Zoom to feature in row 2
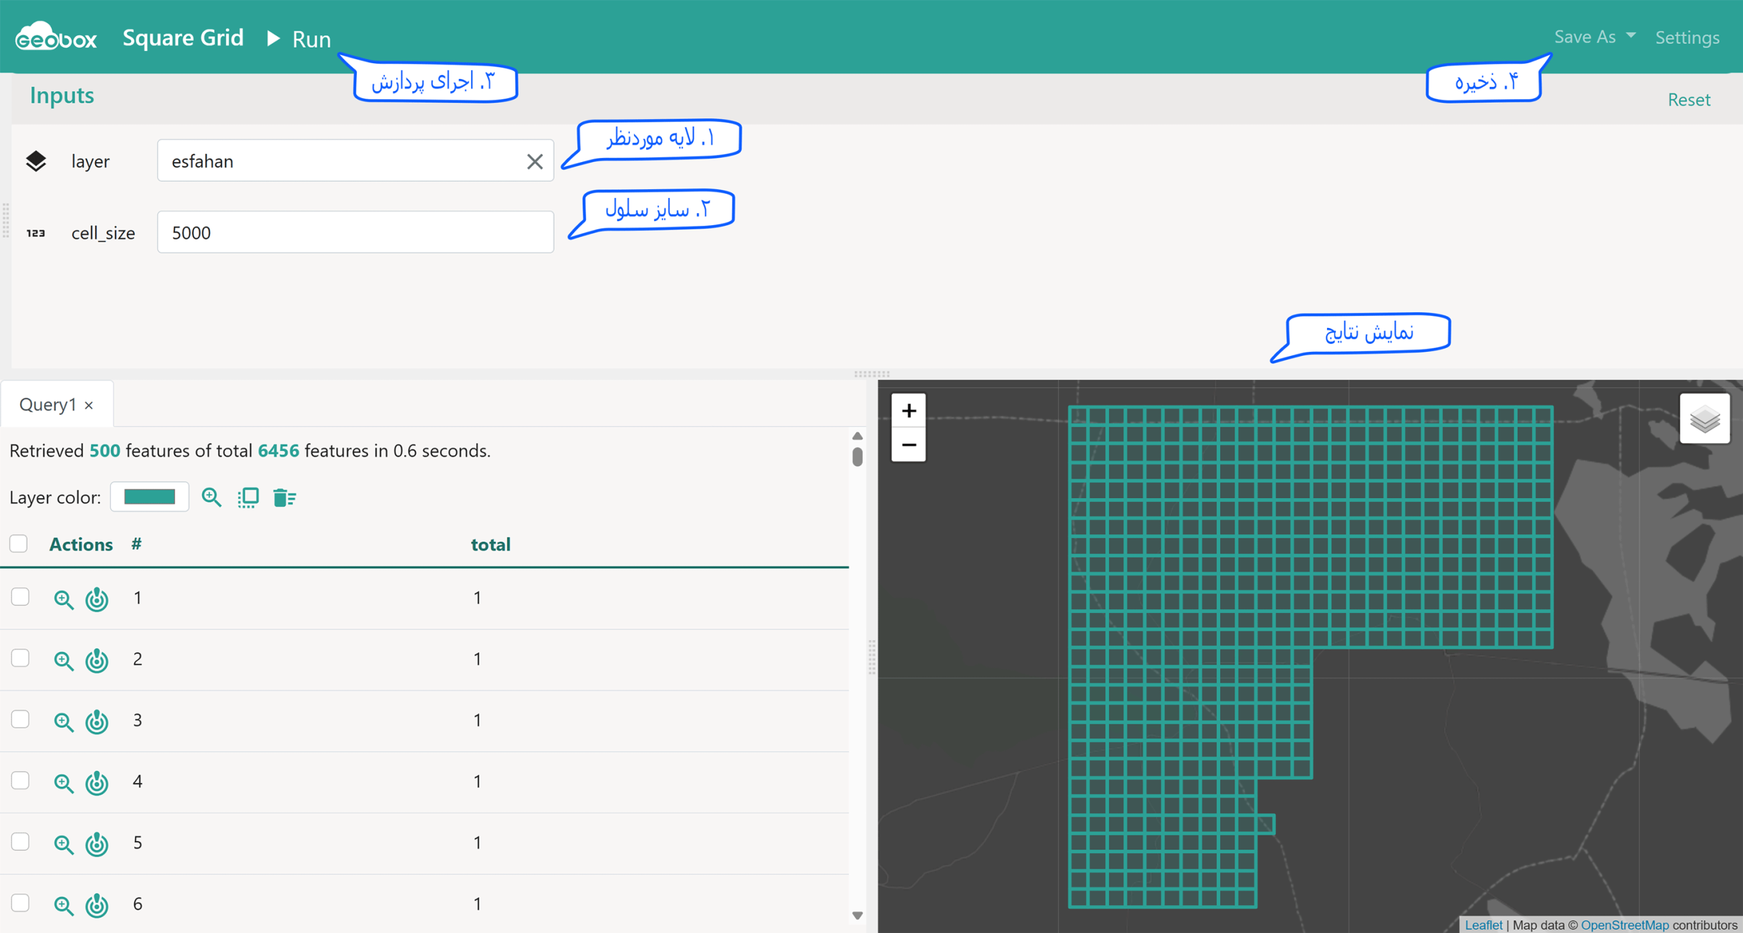The width and height of the screenshot is (1743, 933). (x=63, y=660)
